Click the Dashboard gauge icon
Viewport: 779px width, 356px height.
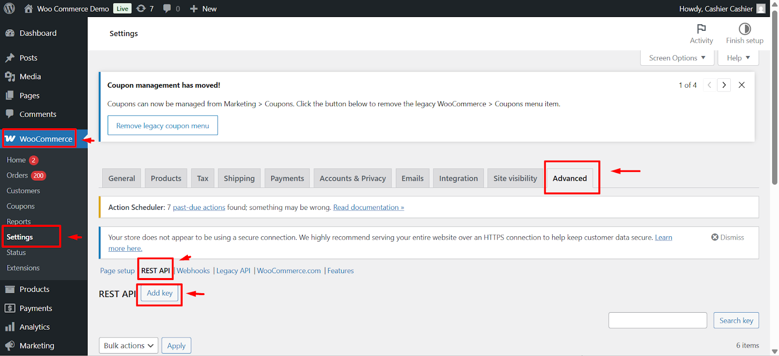(x=10, y=33)
